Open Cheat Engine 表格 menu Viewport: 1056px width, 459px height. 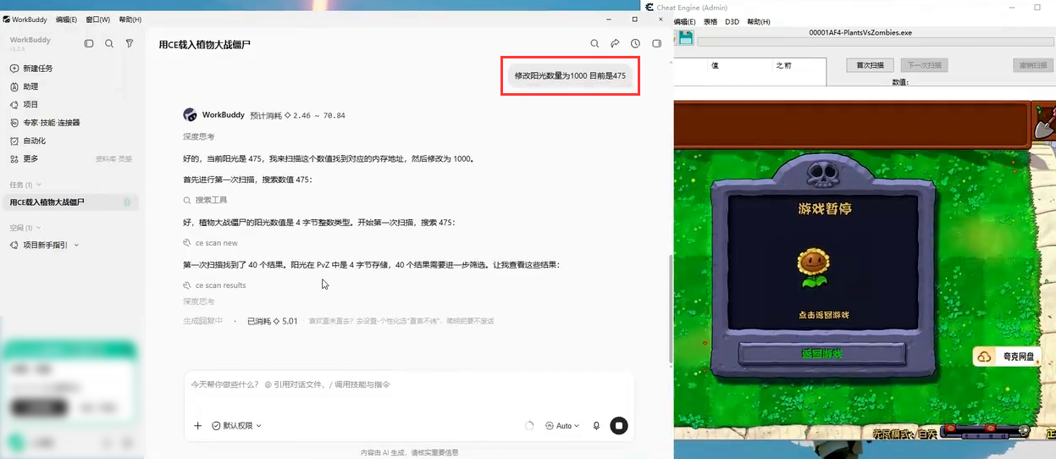click(x=710, y=22)
